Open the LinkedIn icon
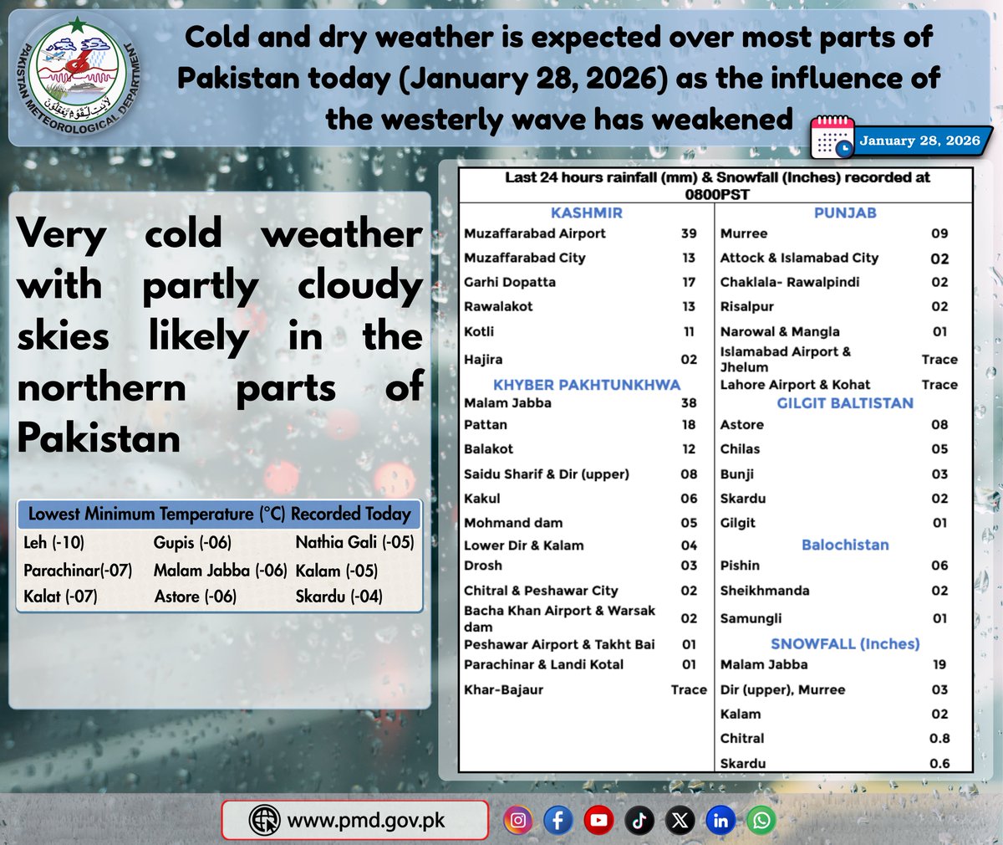 coord(720,821)
